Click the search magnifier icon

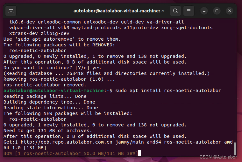tap(175, 11)
